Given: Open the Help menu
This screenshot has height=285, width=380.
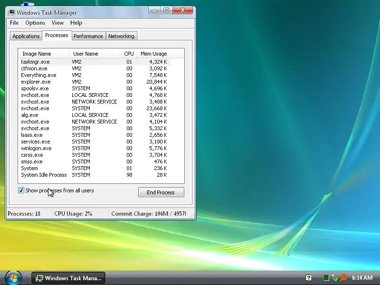Looking at the screenshot, I should tap(76, 23).
